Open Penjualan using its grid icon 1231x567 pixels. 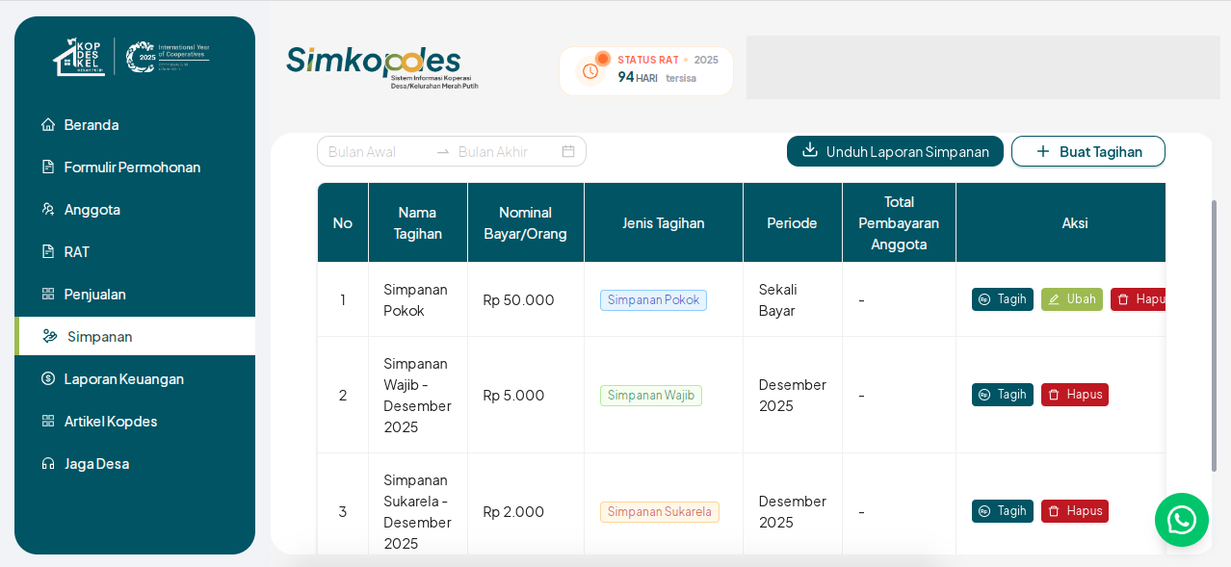coord(46,294)
